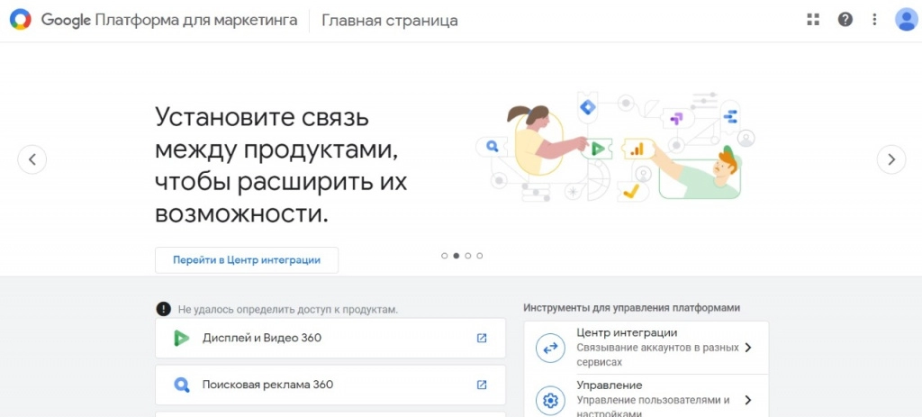Image resolution: width=922 pixels, height=417 pixels.
Task: Click the black warning exclamation icon
Action: click(x=163, y=309)
